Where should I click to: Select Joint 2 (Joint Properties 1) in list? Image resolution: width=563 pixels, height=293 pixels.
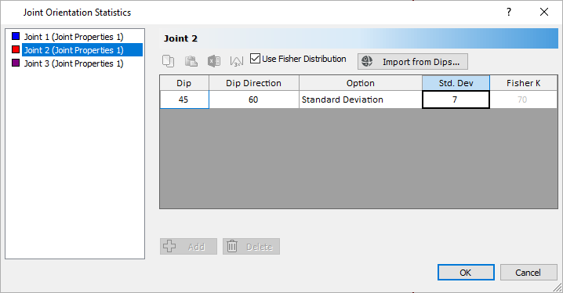[82, 50]
